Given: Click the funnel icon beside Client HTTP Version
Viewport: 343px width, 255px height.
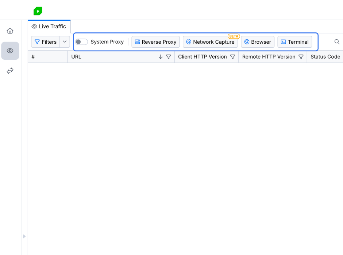Looking at the screenshot, I should point(232,57).
